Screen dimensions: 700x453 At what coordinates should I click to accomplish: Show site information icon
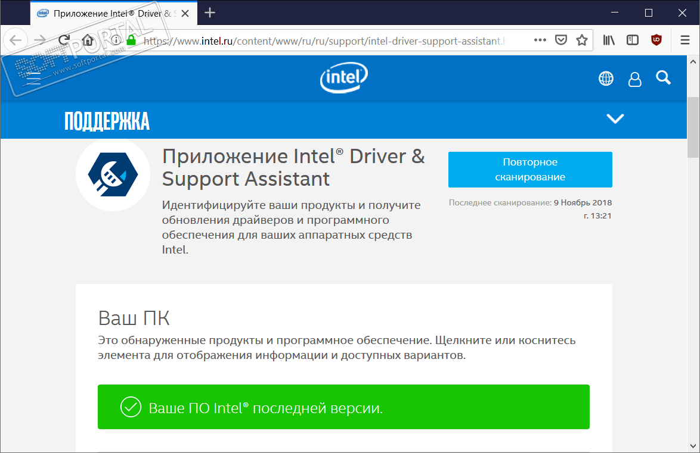[x=116, y=40]
